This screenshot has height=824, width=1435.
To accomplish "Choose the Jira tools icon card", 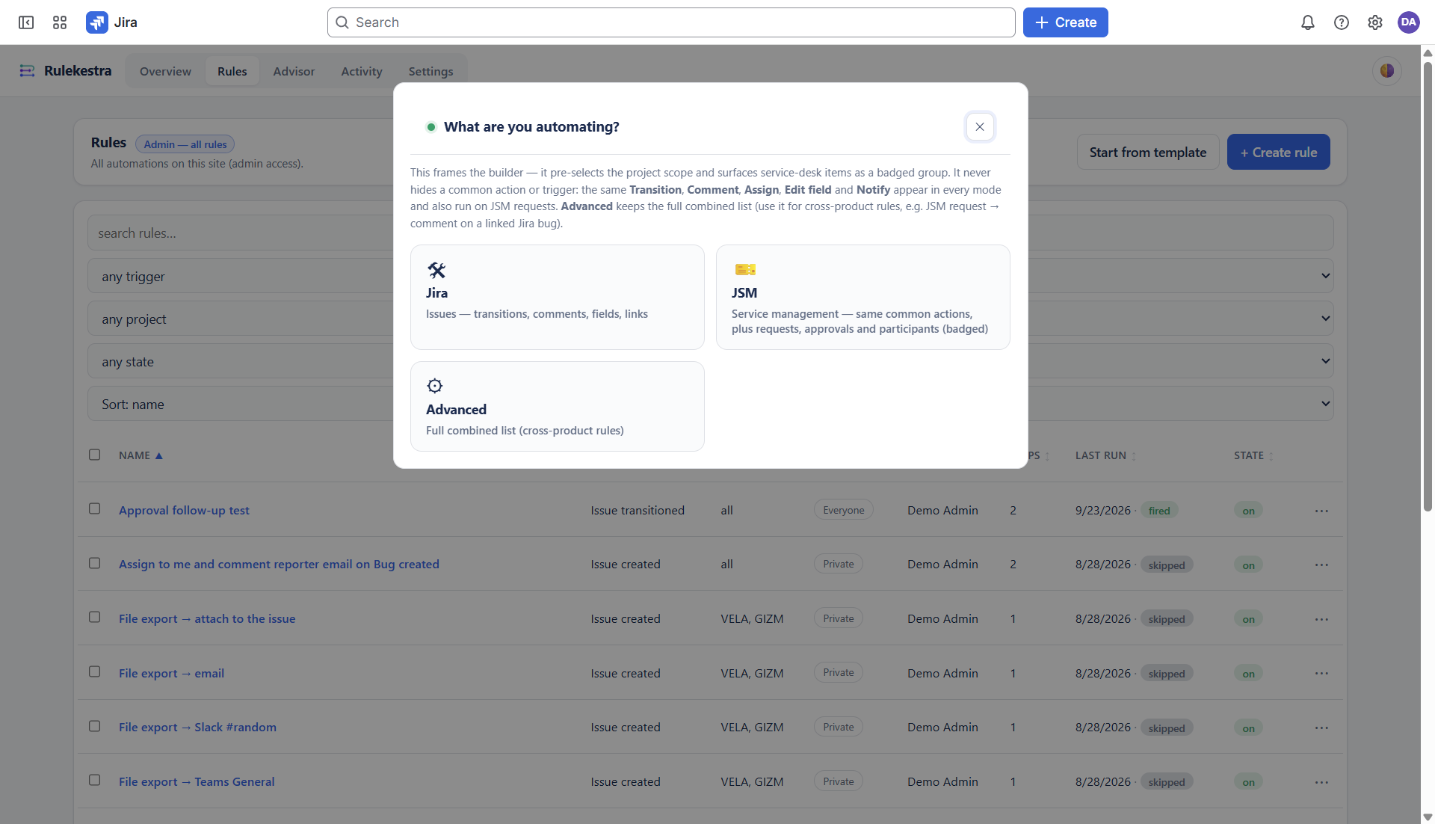I will coord(558,297).
